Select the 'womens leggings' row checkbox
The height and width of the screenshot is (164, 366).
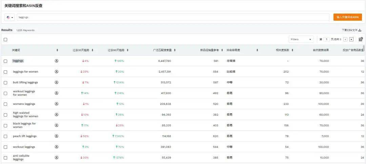[x=5, y=104]
